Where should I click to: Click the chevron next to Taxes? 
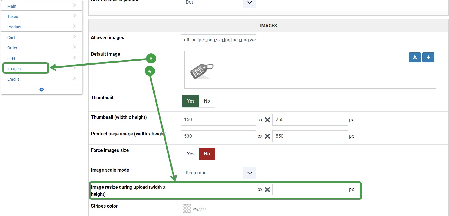coord(75,16)
